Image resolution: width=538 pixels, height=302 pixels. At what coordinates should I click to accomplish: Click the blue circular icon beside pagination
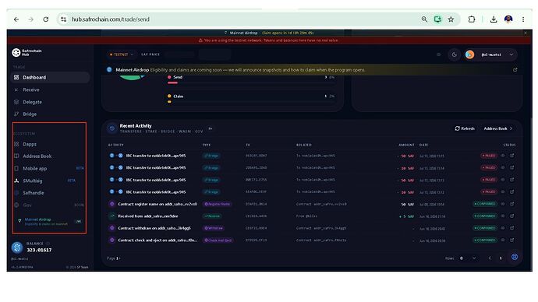pyautogui.click(x=515, y=257)
